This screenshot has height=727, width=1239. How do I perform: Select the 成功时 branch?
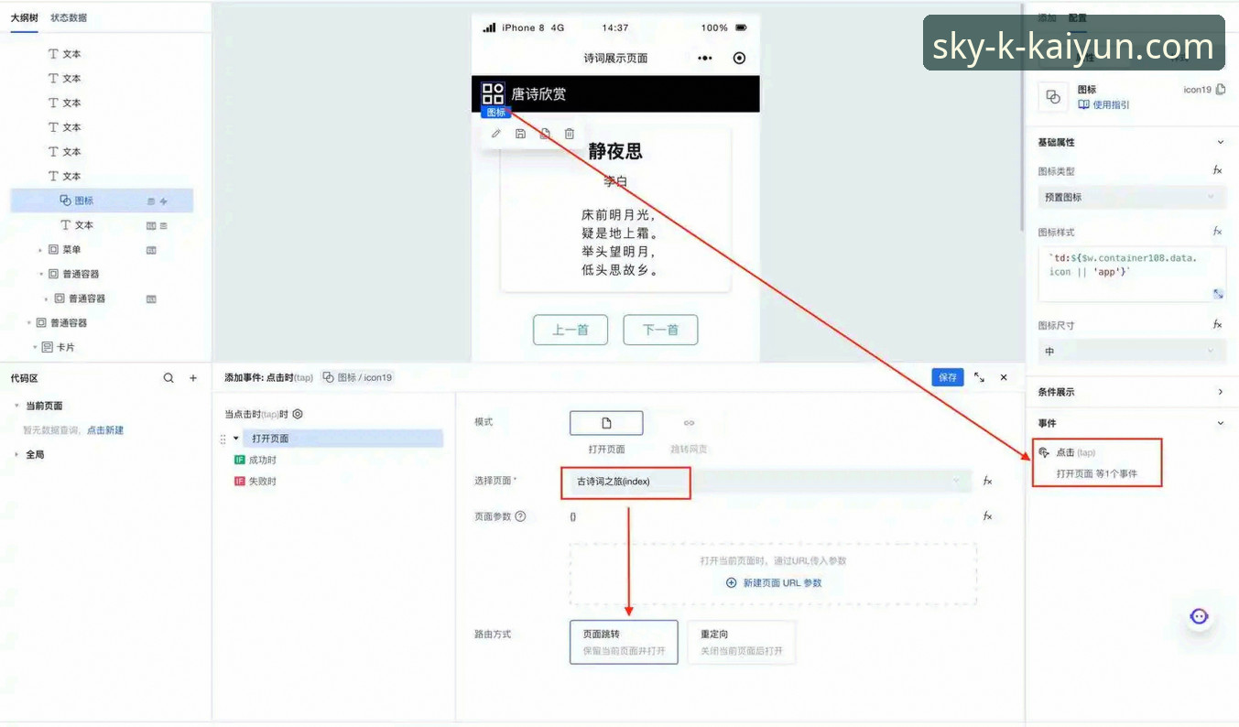click(x=255, y=460)
